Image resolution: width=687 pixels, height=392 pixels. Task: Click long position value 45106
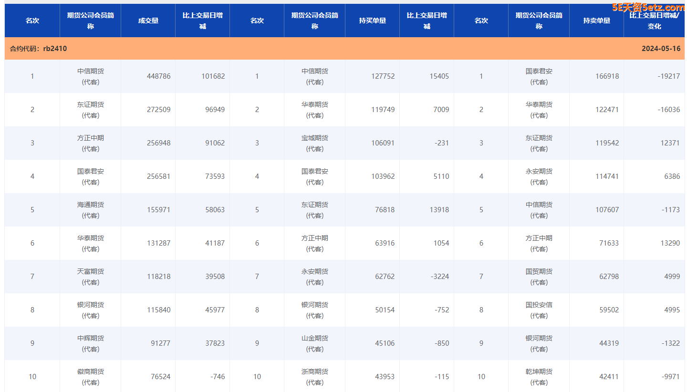(385, 343)
